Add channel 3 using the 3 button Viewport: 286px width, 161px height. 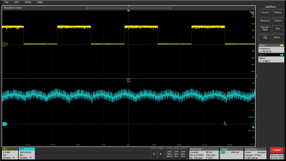pos(154,154)
